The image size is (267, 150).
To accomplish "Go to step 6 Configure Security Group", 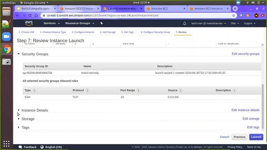I will (155, 32).
